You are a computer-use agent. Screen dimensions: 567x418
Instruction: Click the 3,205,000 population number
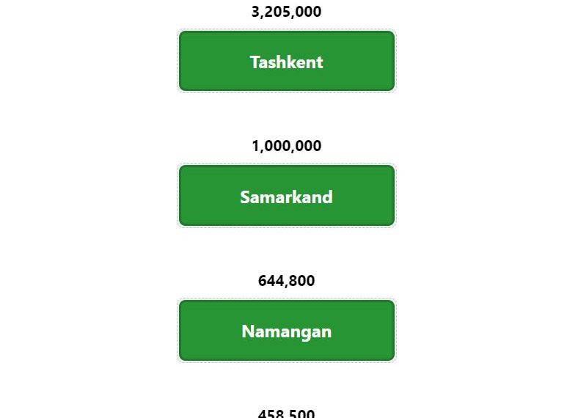(x=286, y=12)
